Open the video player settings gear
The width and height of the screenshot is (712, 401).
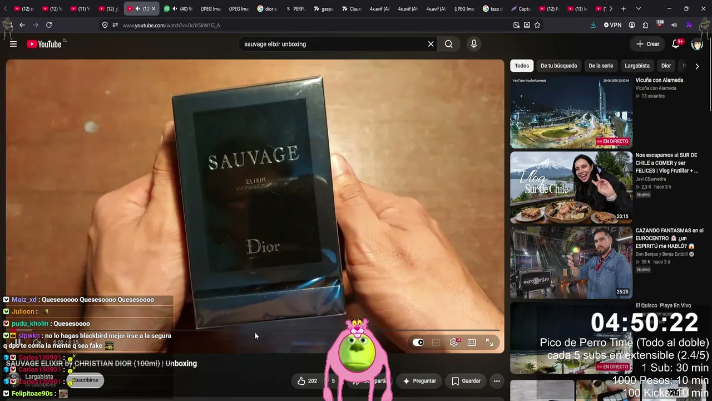[x=454, y=343]
